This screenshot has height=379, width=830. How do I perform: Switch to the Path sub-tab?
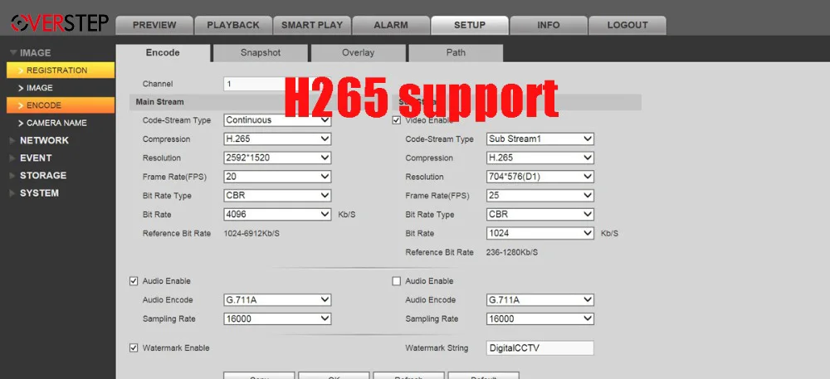pos(456,53)
